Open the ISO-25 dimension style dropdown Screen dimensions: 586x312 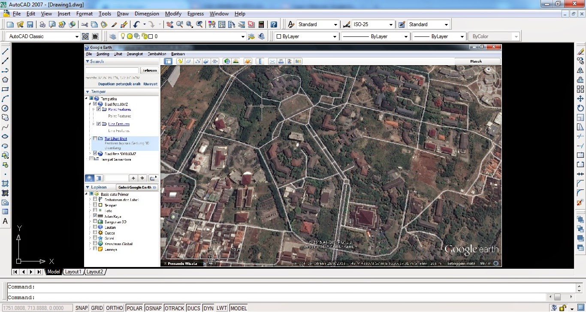coord(373,24)
